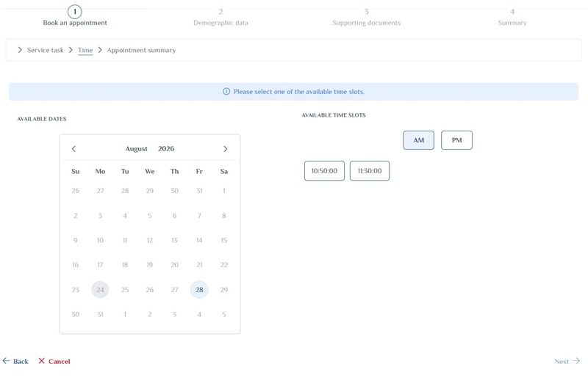Pick August 26 on the calendar
The width and height of the screenshot is (588, 378).
pos(150,290)
